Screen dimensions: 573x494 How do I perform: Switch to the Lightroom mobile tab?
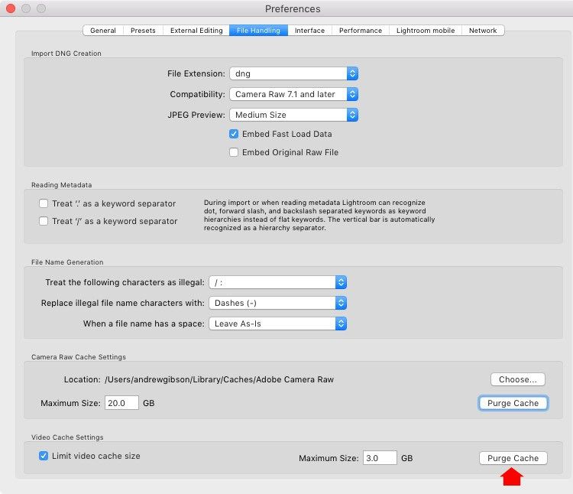pyautogui.click(x=426, y=31)
